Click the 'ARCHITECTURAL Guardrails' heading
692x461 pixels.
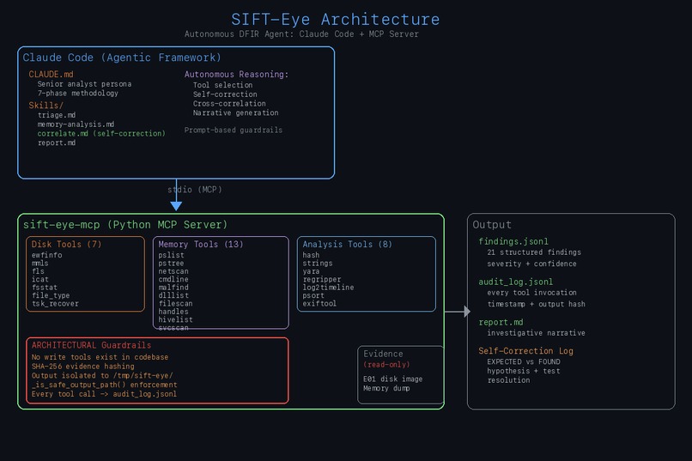pos(91,345)
